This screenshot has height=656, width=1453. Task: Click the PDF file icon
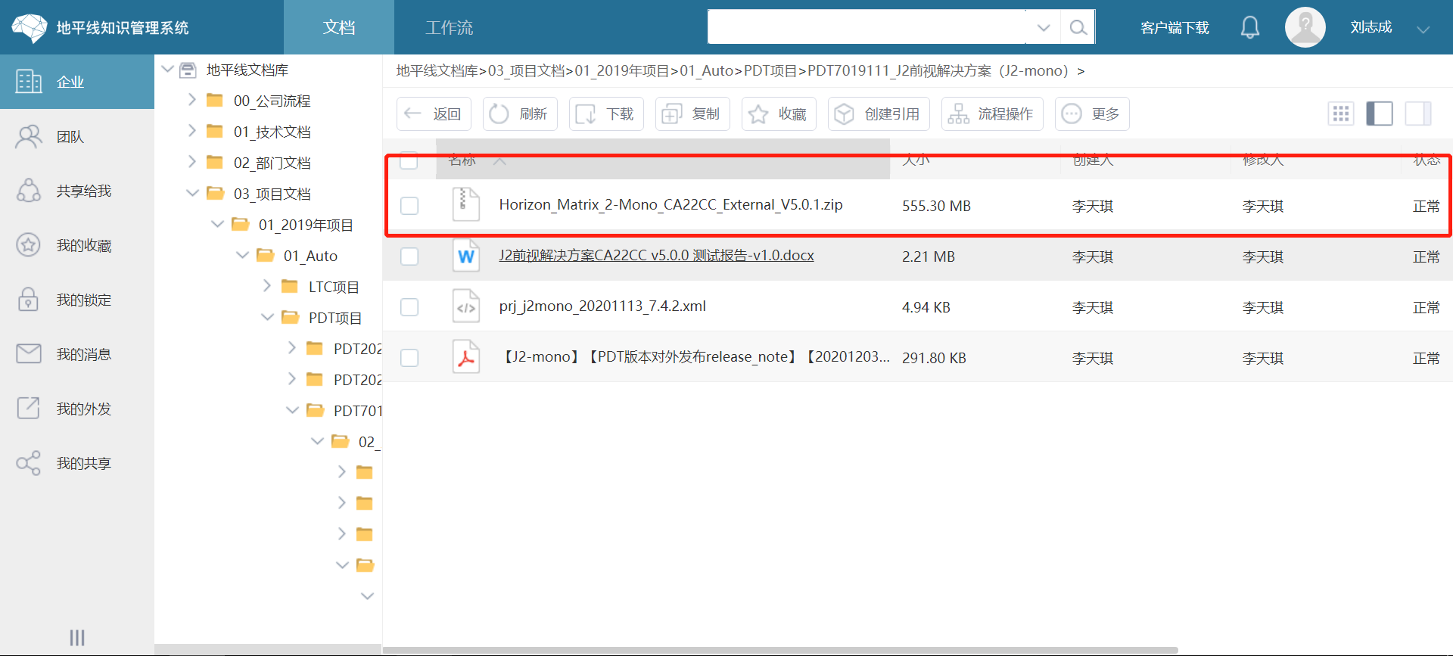466,357
